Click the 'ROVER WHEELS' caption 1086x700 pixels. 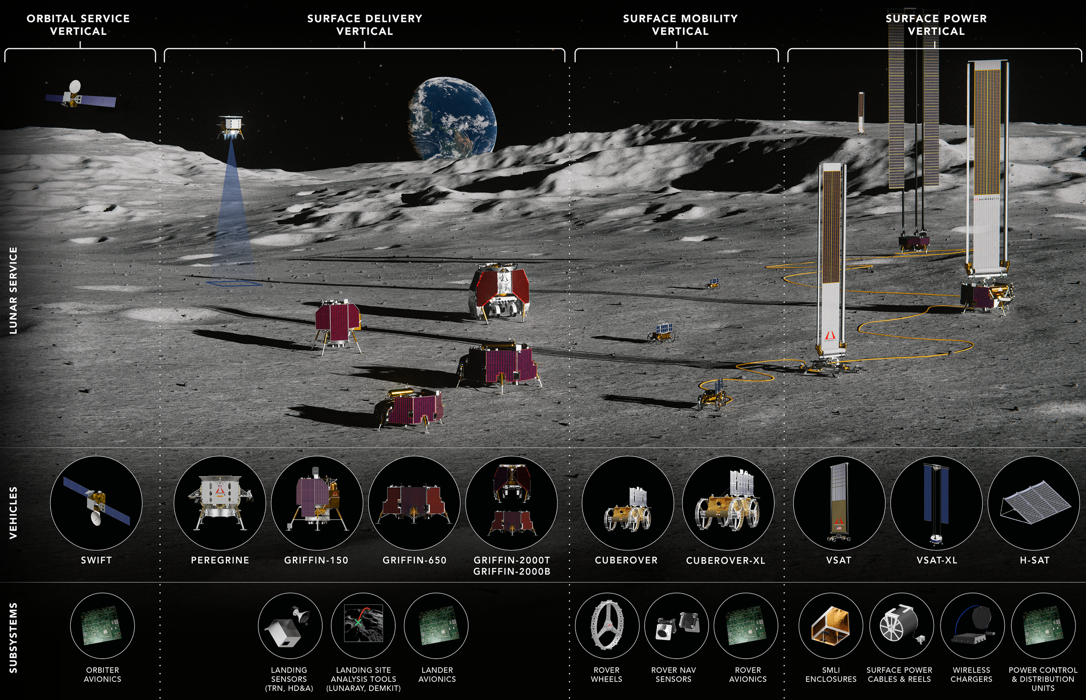coord(606,674)
